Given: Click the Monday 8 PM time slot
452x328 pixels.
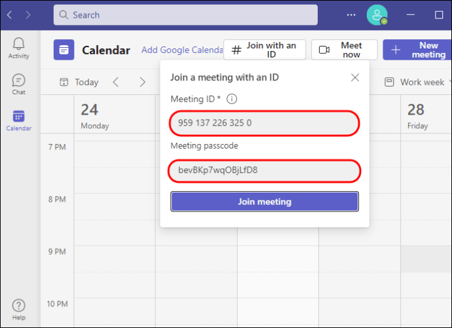Looking at the screenshot, I should pyautogui.click(x=115, y=206).
